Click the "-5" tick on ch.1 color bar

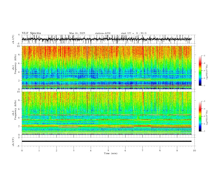point(204,71)
